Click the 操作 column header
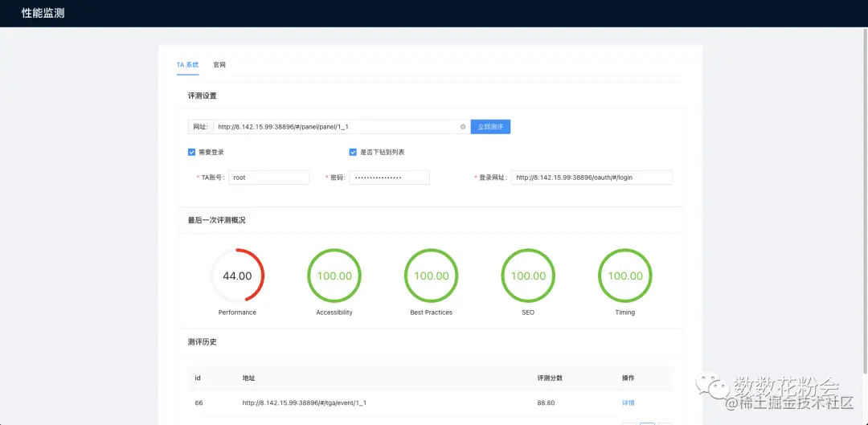Viewport: 868px width, 425px height. point(628,378)
